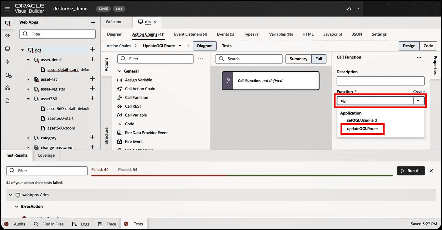Open the JavaScript tab
Viewport: 442px width, 230px height.
(x=333, y=34)
